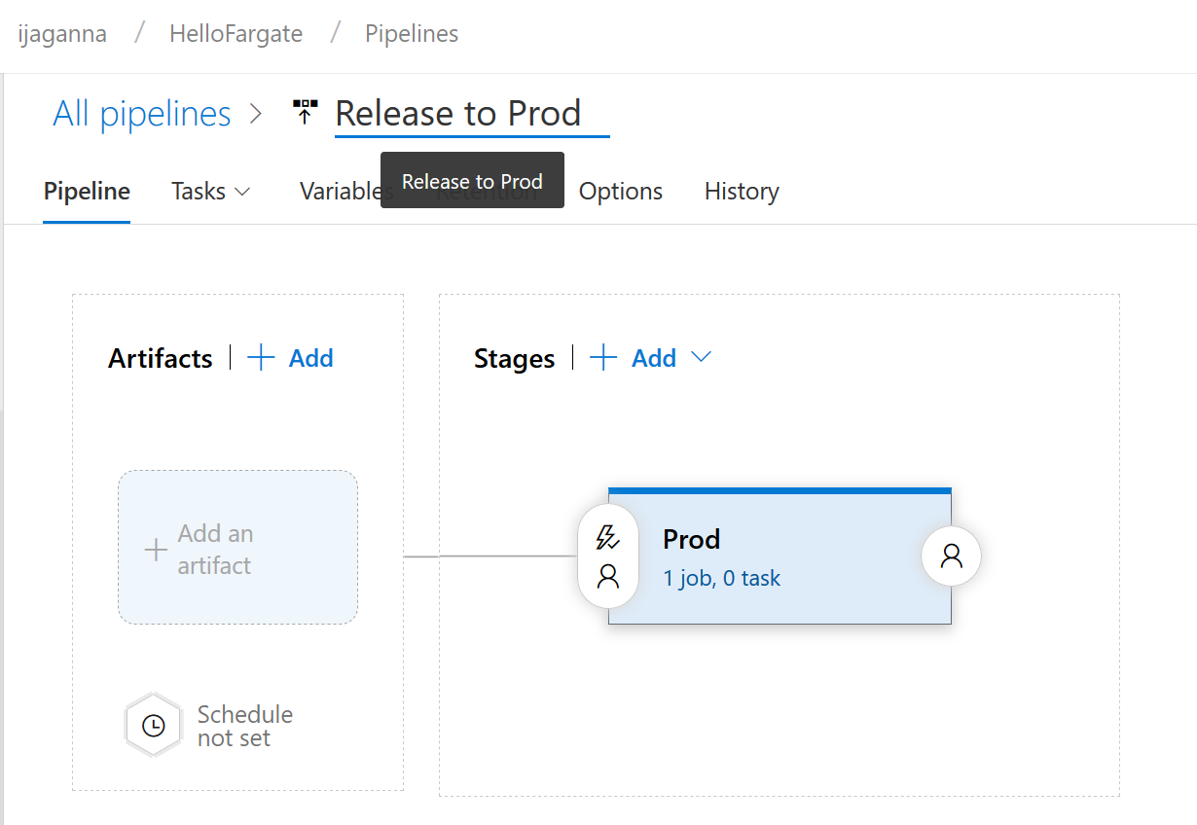Click the plus icon next to Stages
Viewport: 1197px width, 825px height.
click(603, 358)
